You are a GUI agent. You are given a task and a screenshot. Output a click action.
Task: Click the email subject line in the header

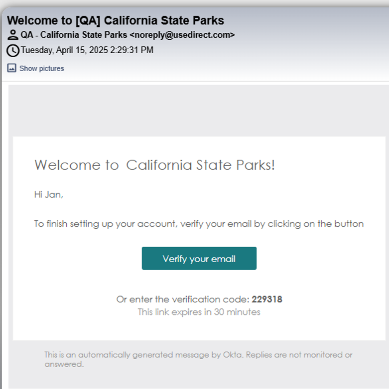[116, 20]
